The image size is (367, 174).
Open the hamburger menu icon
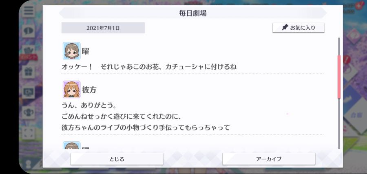point(29,11)
